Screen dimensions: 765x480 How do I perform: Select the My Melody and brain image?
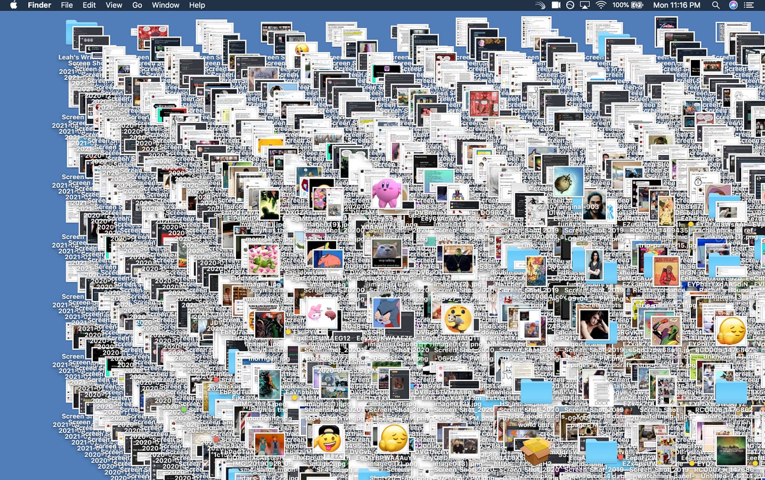[x=322, y=314]
